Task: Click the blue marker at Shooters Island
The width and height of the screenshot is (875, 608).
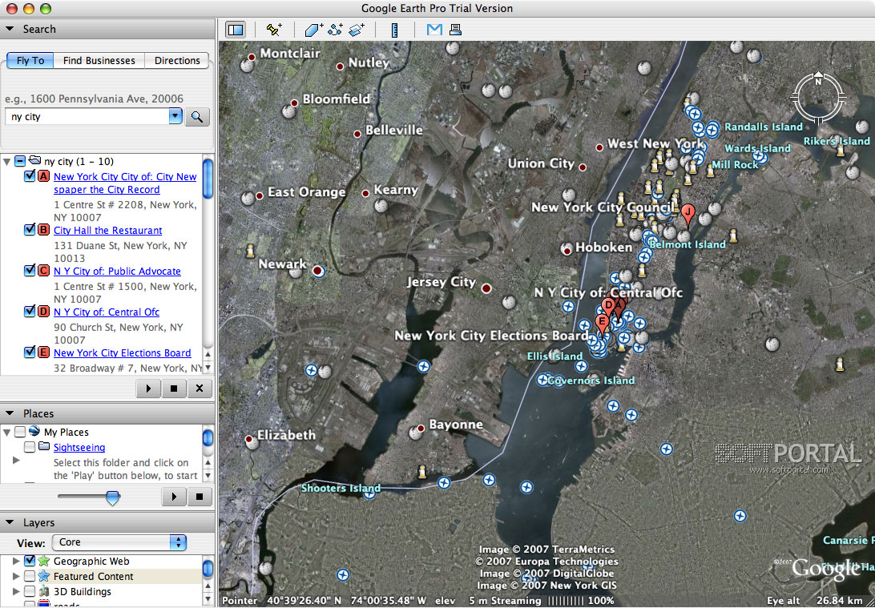Action: click(369, 493)
